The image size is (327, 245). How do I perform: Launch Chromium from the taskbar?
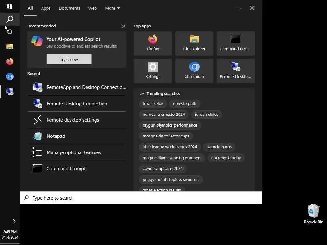[x=10, y=77]
